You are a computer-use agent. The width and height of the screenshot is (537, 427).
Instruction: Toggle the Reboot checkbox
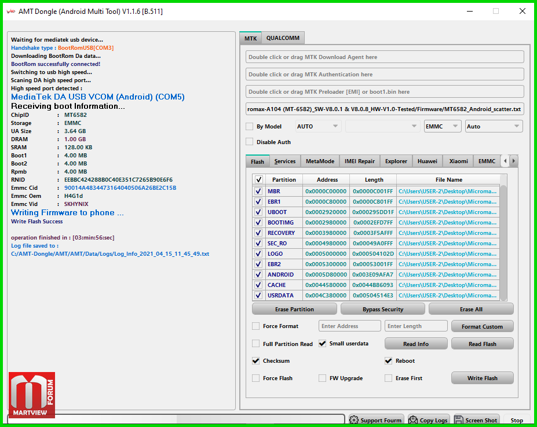(389, 361)
